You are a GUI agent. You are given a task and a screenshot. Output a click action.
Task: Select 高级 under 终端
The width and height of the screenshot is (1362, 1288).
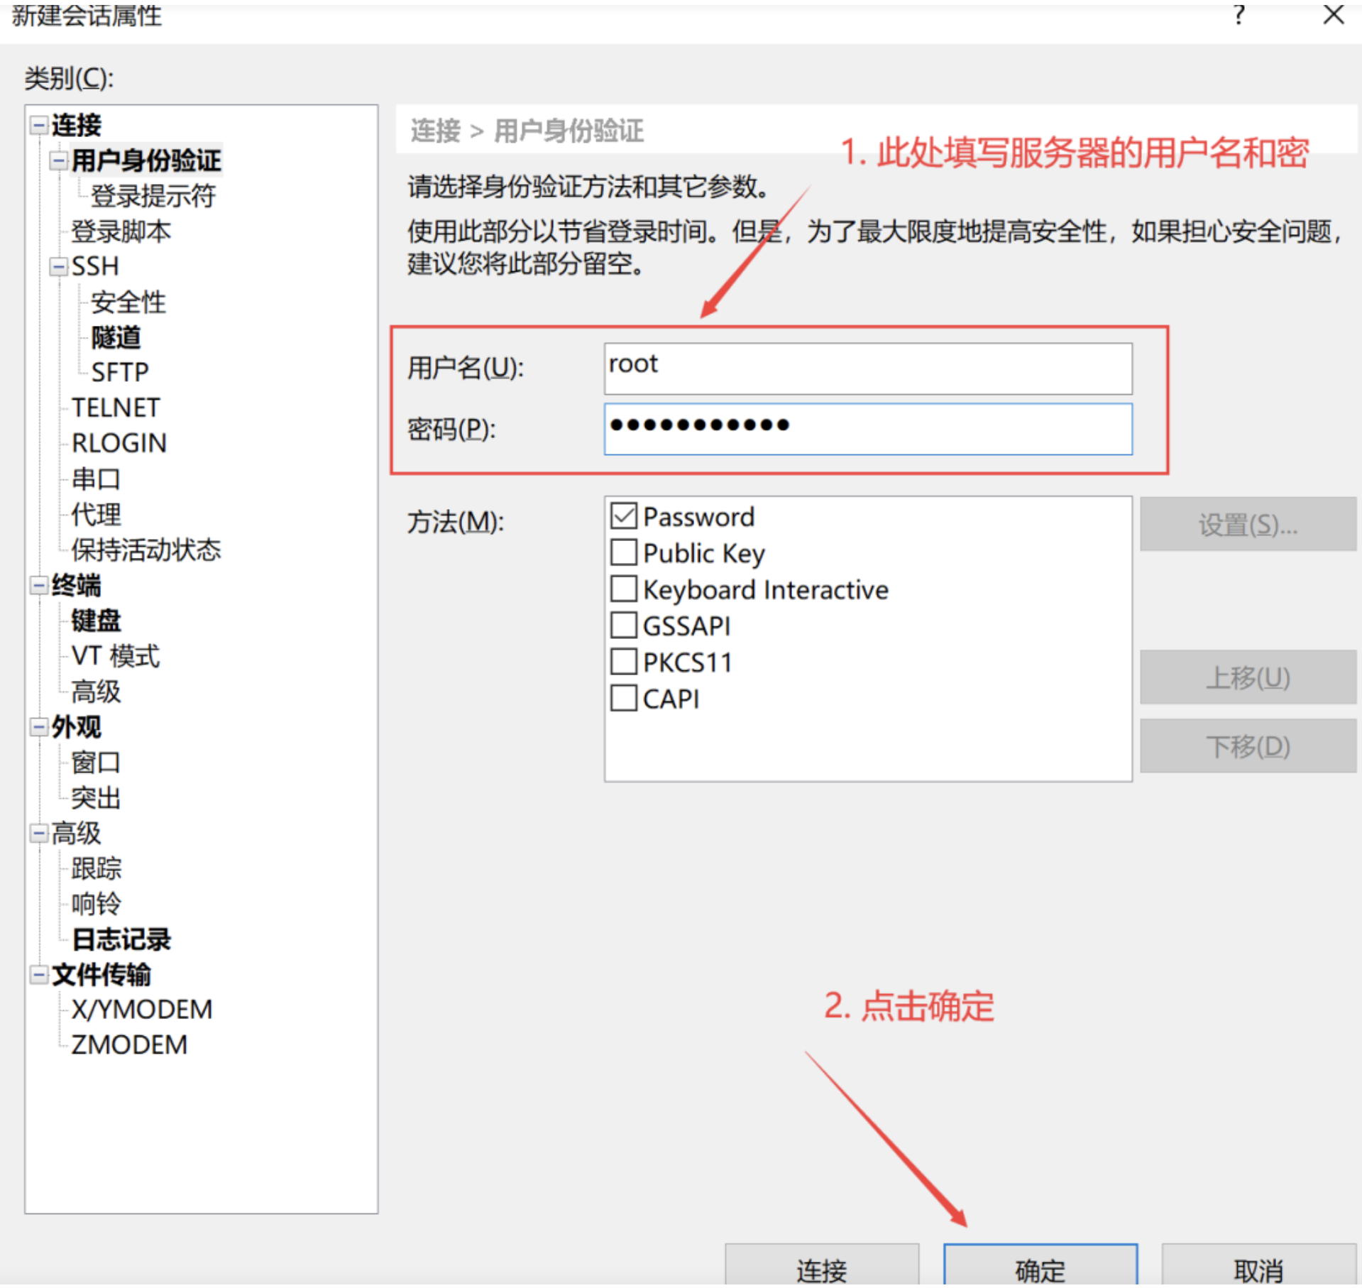(96, 692)
